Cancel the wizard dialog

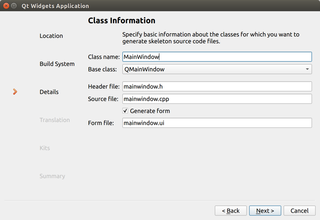(299, 211)
